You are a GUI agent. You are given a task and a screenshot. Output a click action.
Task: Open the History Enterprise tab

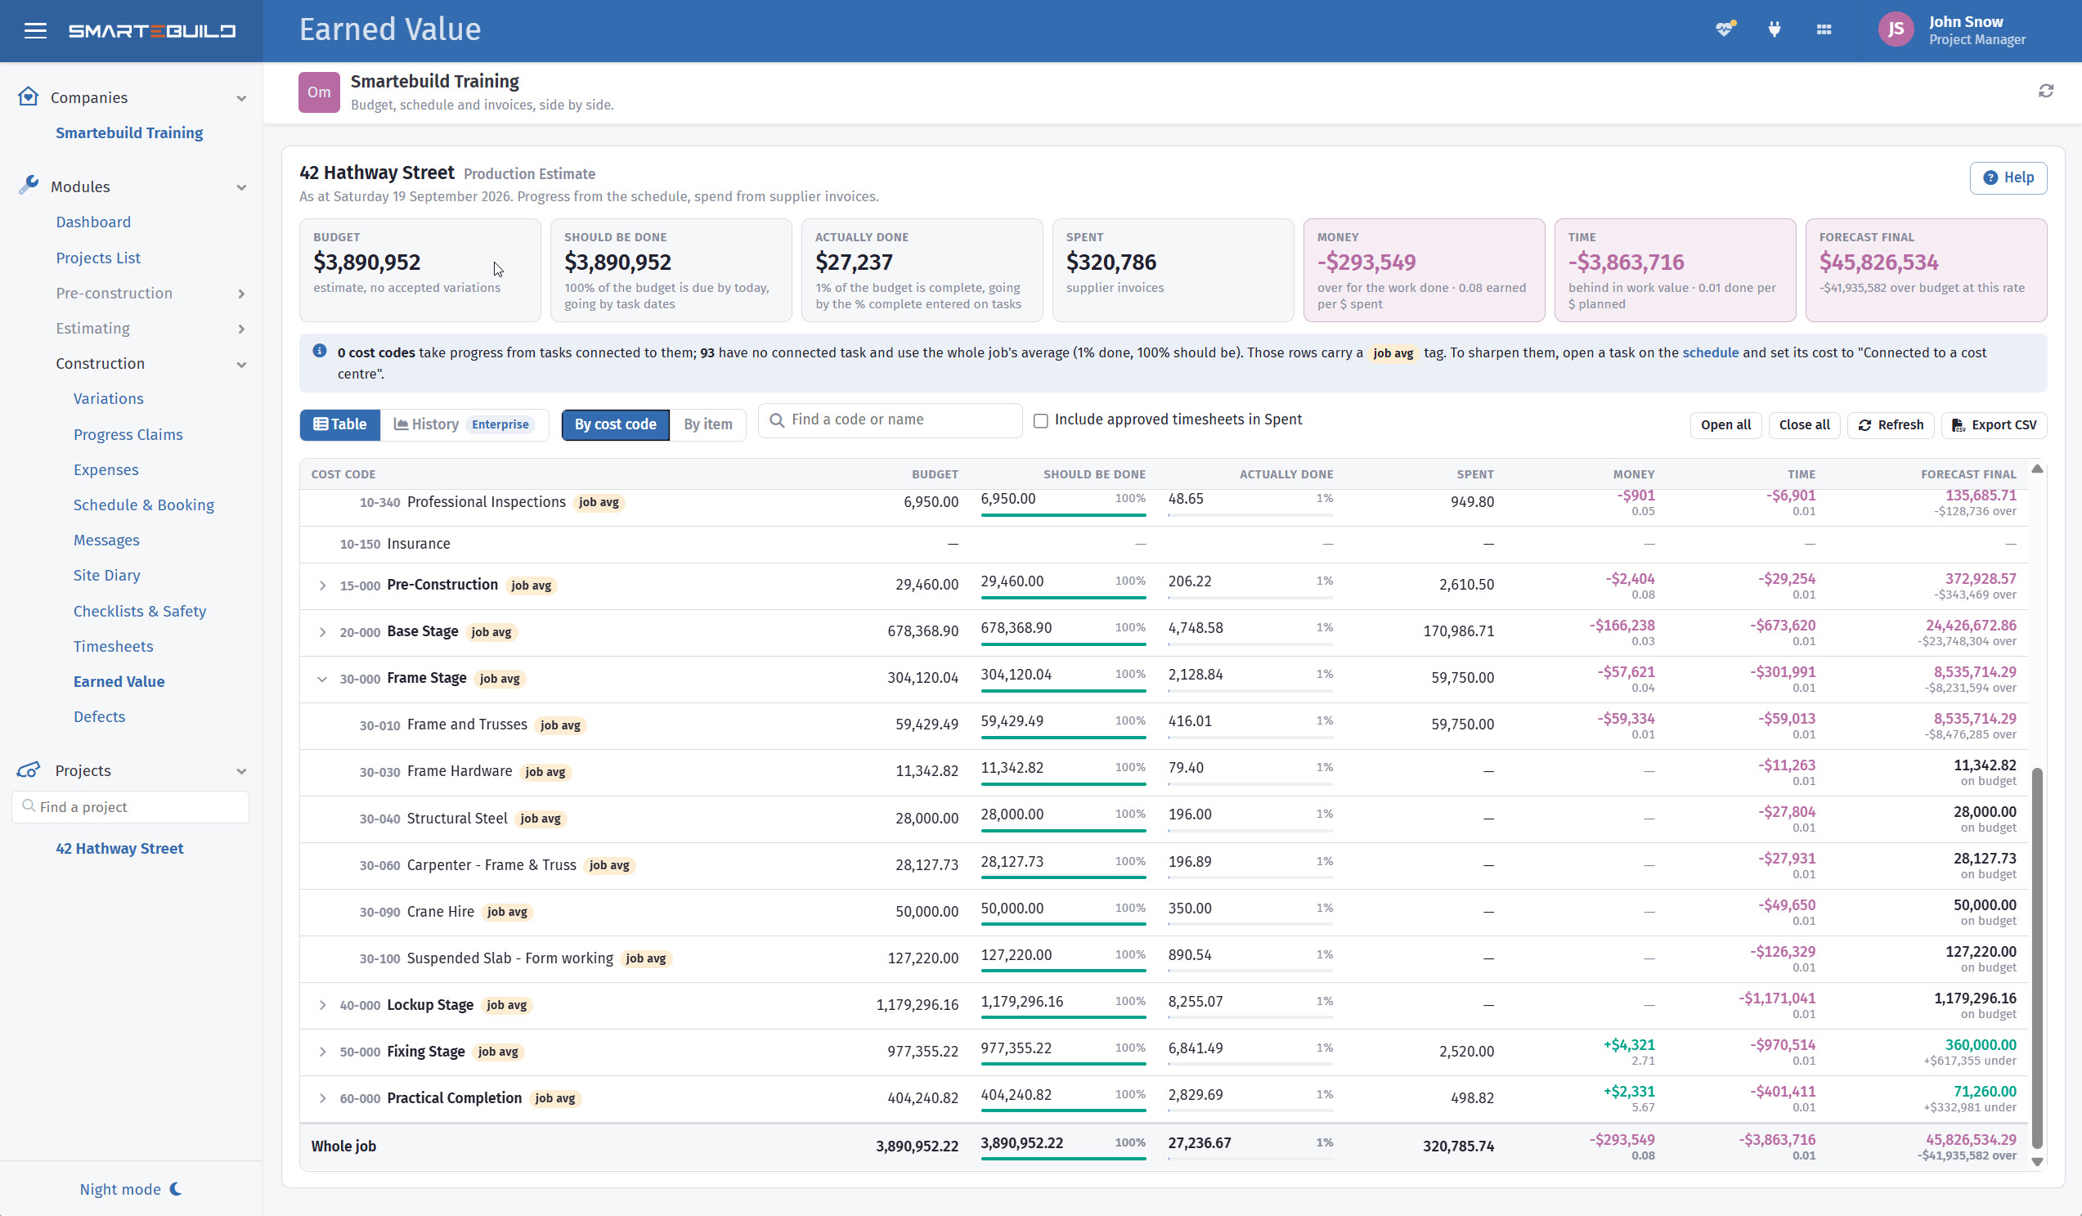(x=464, y=424)
